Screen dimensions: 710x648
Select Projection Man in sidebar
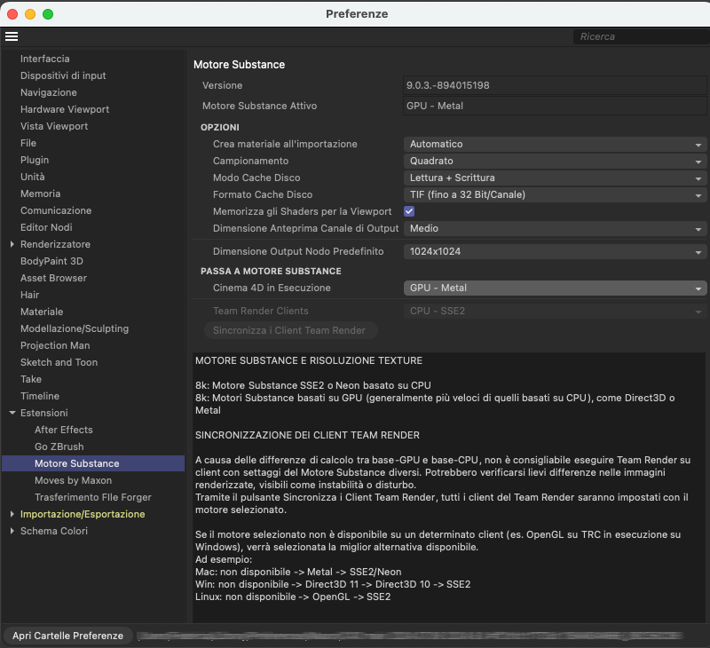pyautogui.click(x=55, y=345)
